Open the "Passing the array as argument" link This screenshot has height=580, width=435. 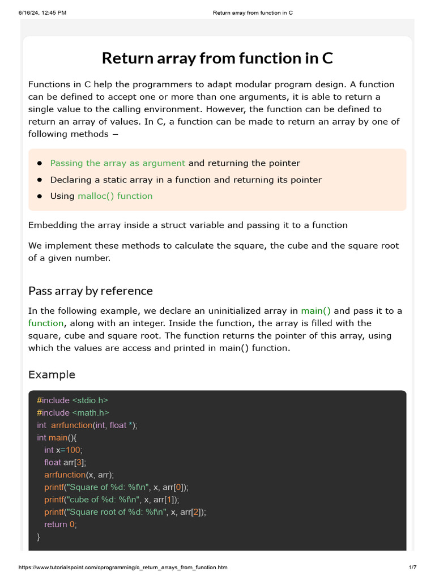(x=117, y=163)
